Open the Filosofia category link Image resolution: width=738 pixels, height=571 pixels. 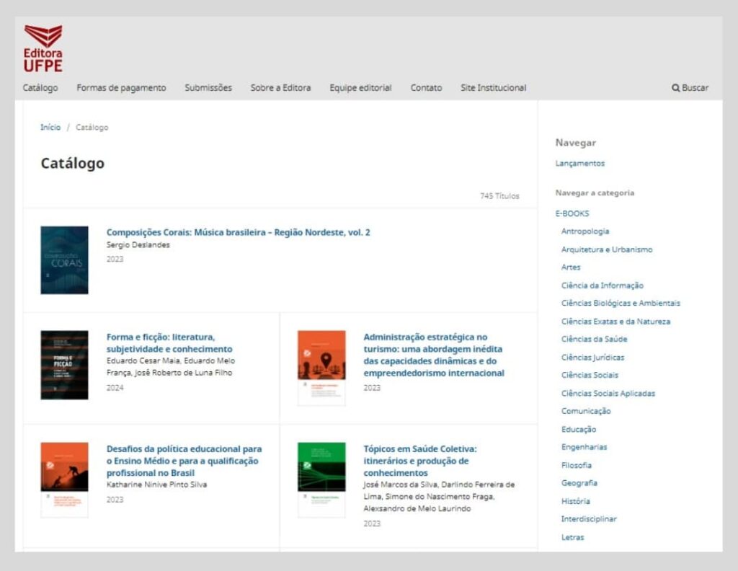[577, 465]
